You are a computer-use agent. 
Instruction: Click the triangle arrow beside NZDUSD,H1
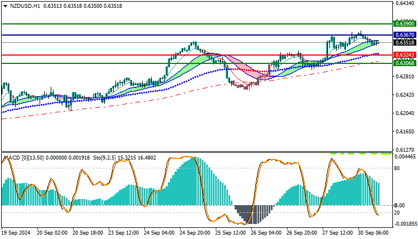click(5, 6)
